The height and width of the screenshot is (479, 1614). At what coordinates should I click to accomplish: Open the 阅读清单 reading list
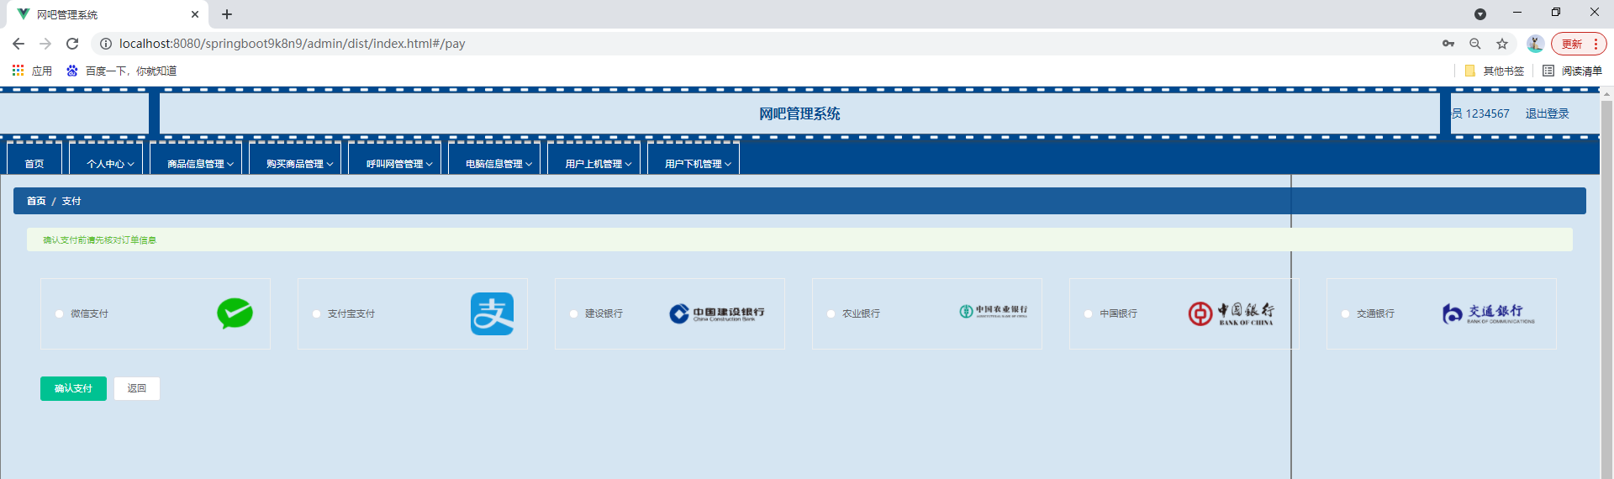click(1572, 71)
